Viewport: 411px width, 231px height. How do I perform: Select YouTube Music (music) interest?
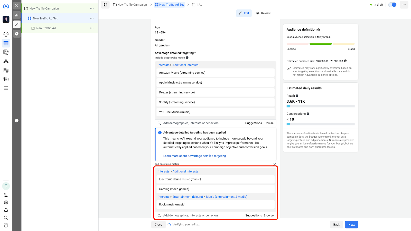click(216, 112)
